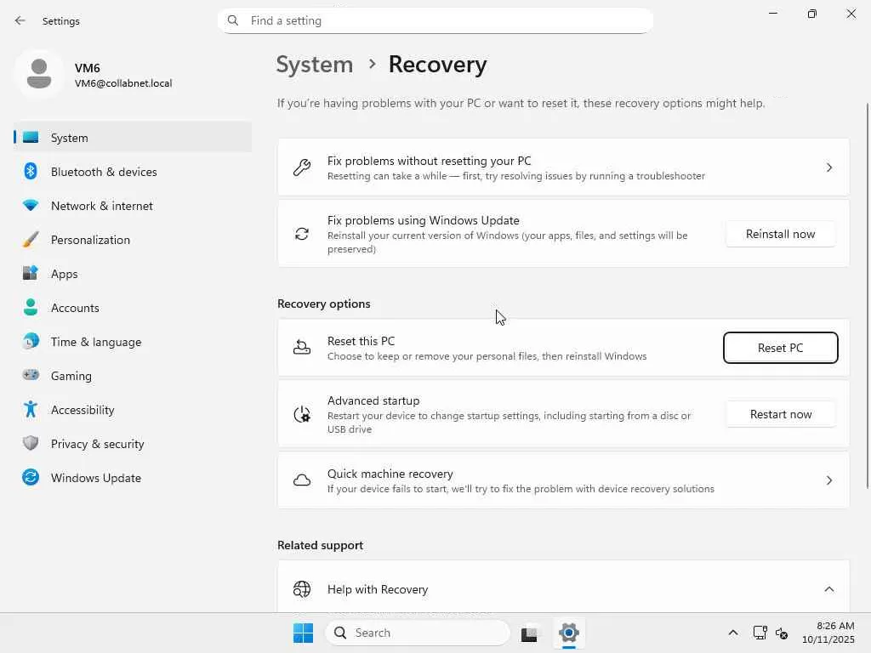Click the search magnifier icon in Find a setting

coord(233,20)
